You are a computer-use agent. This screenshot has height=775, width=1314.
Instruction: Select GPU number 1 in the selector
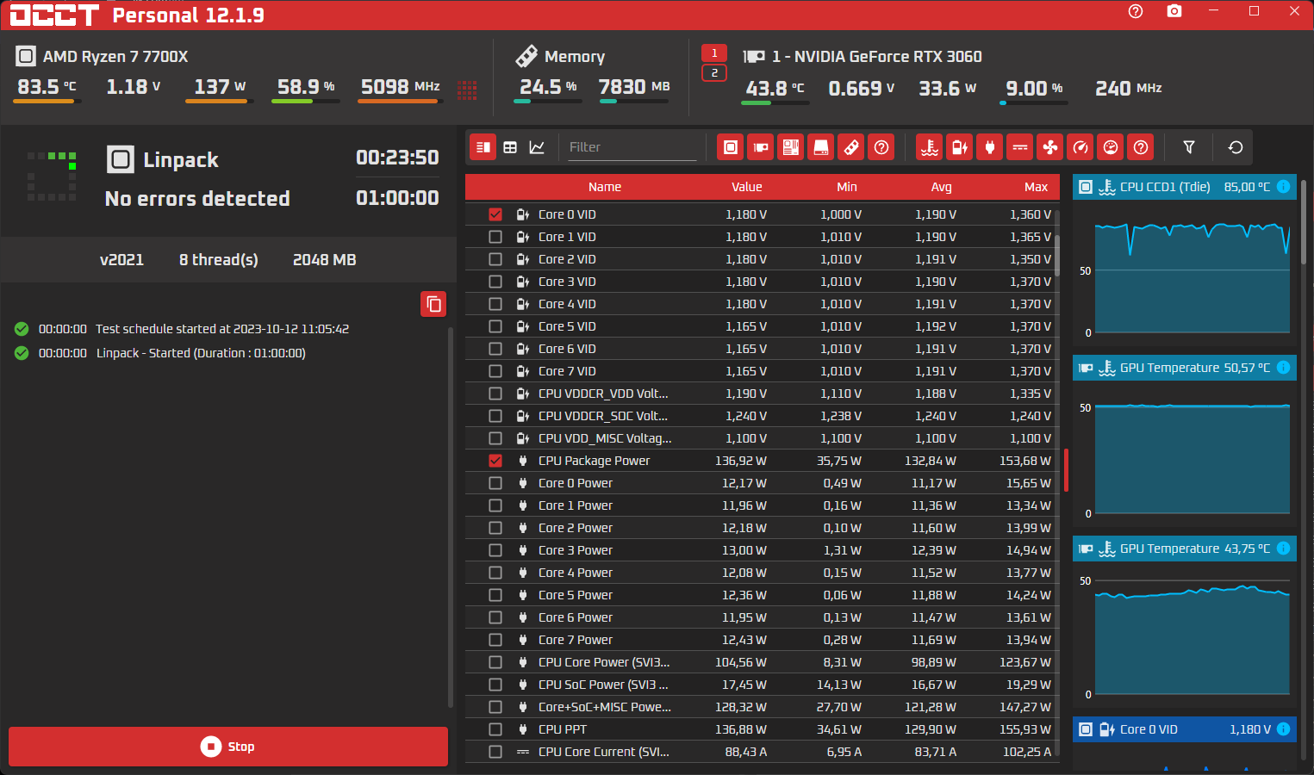(714, 53)
